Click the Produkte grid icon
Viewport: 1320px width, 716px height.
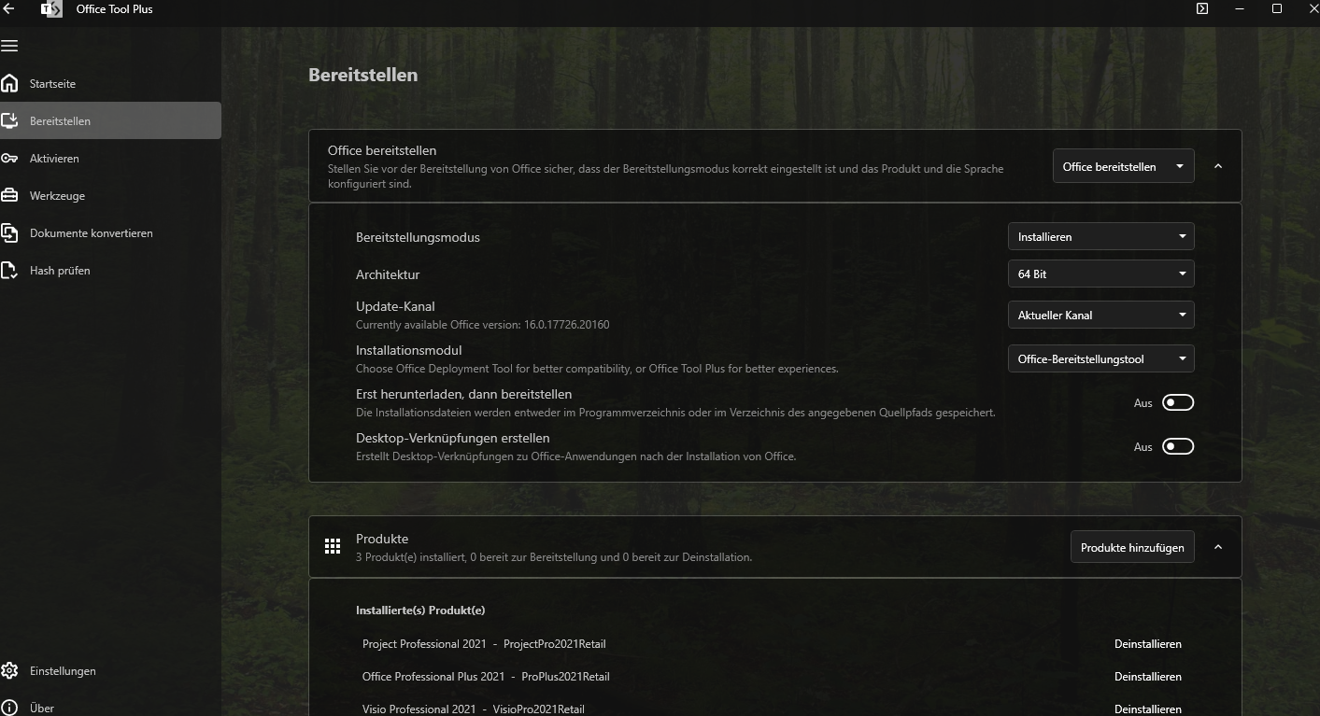tap(333, 547)
